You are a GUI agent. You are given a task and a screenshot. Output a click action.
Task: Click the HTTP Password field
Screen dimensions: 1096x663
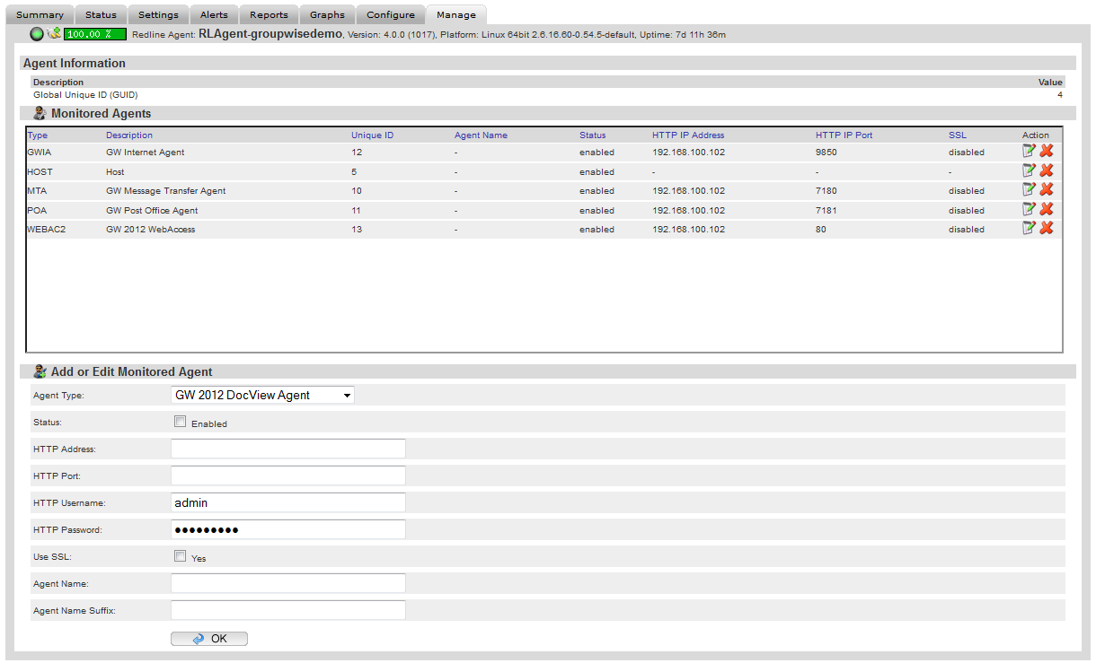pyautogui.click(x=288, y=529)
